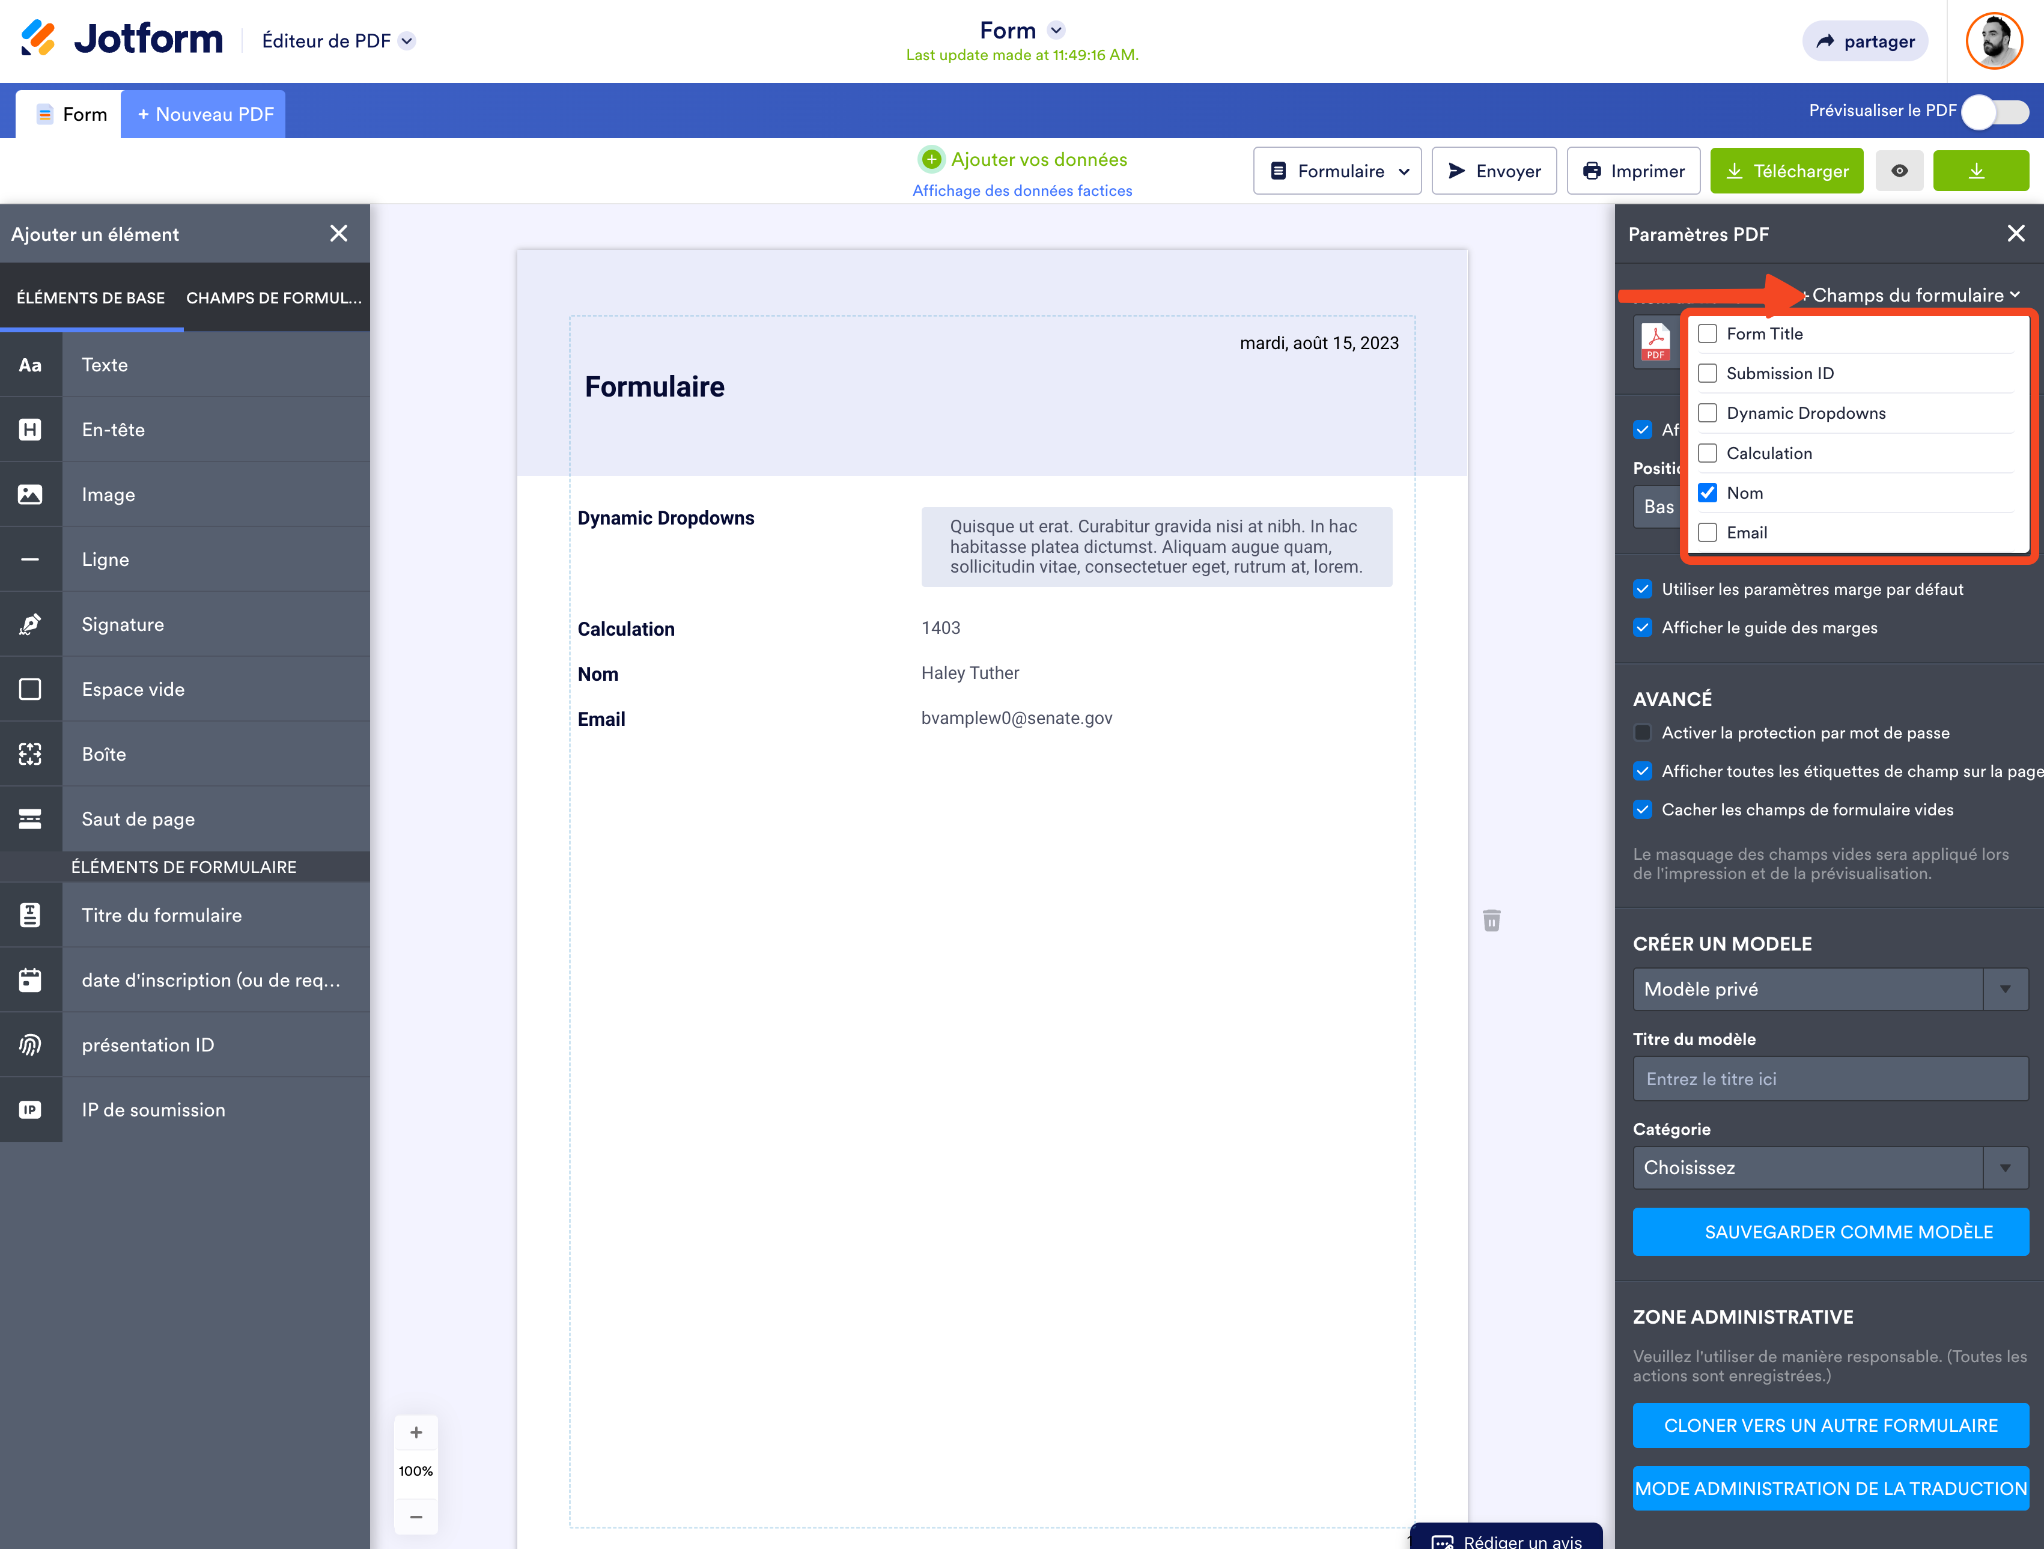Toggle the Prévisualiser le PDF switch

tap(1995, 112)
